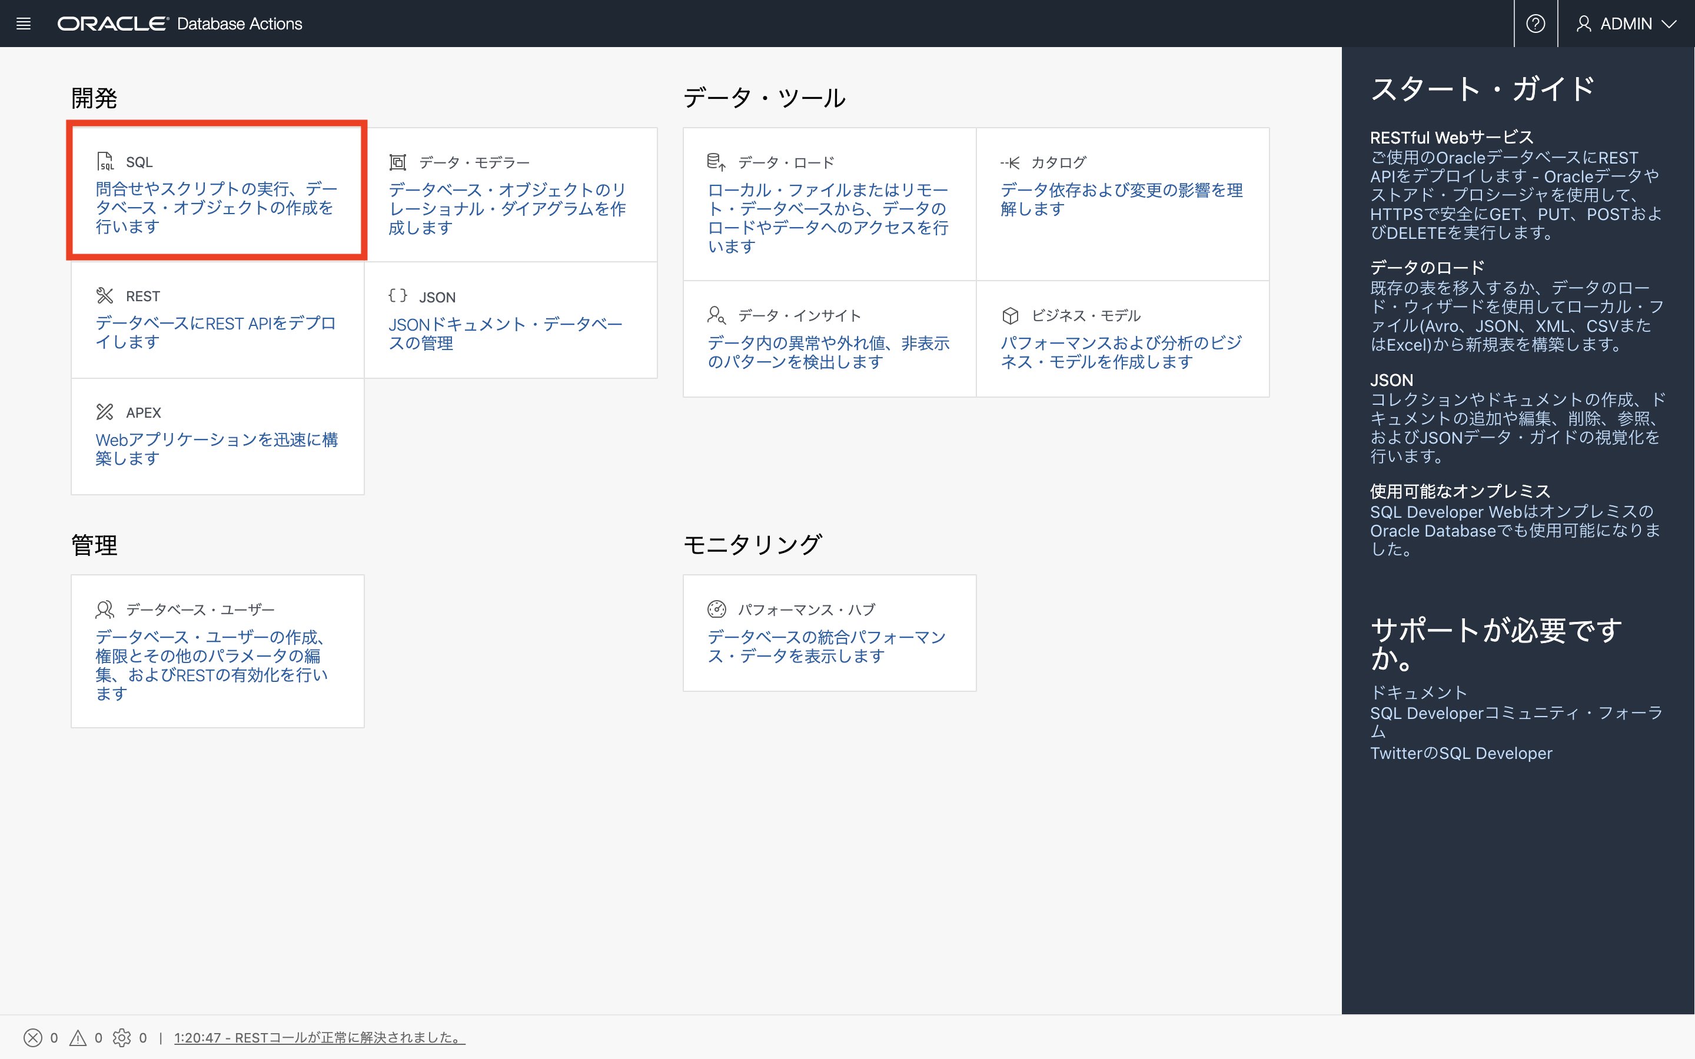Image resolution: width=1695 pixels, height=1059 pixels.
Task: Open the パフォーマンス・ハブ gauge icon
Action: 717,609
